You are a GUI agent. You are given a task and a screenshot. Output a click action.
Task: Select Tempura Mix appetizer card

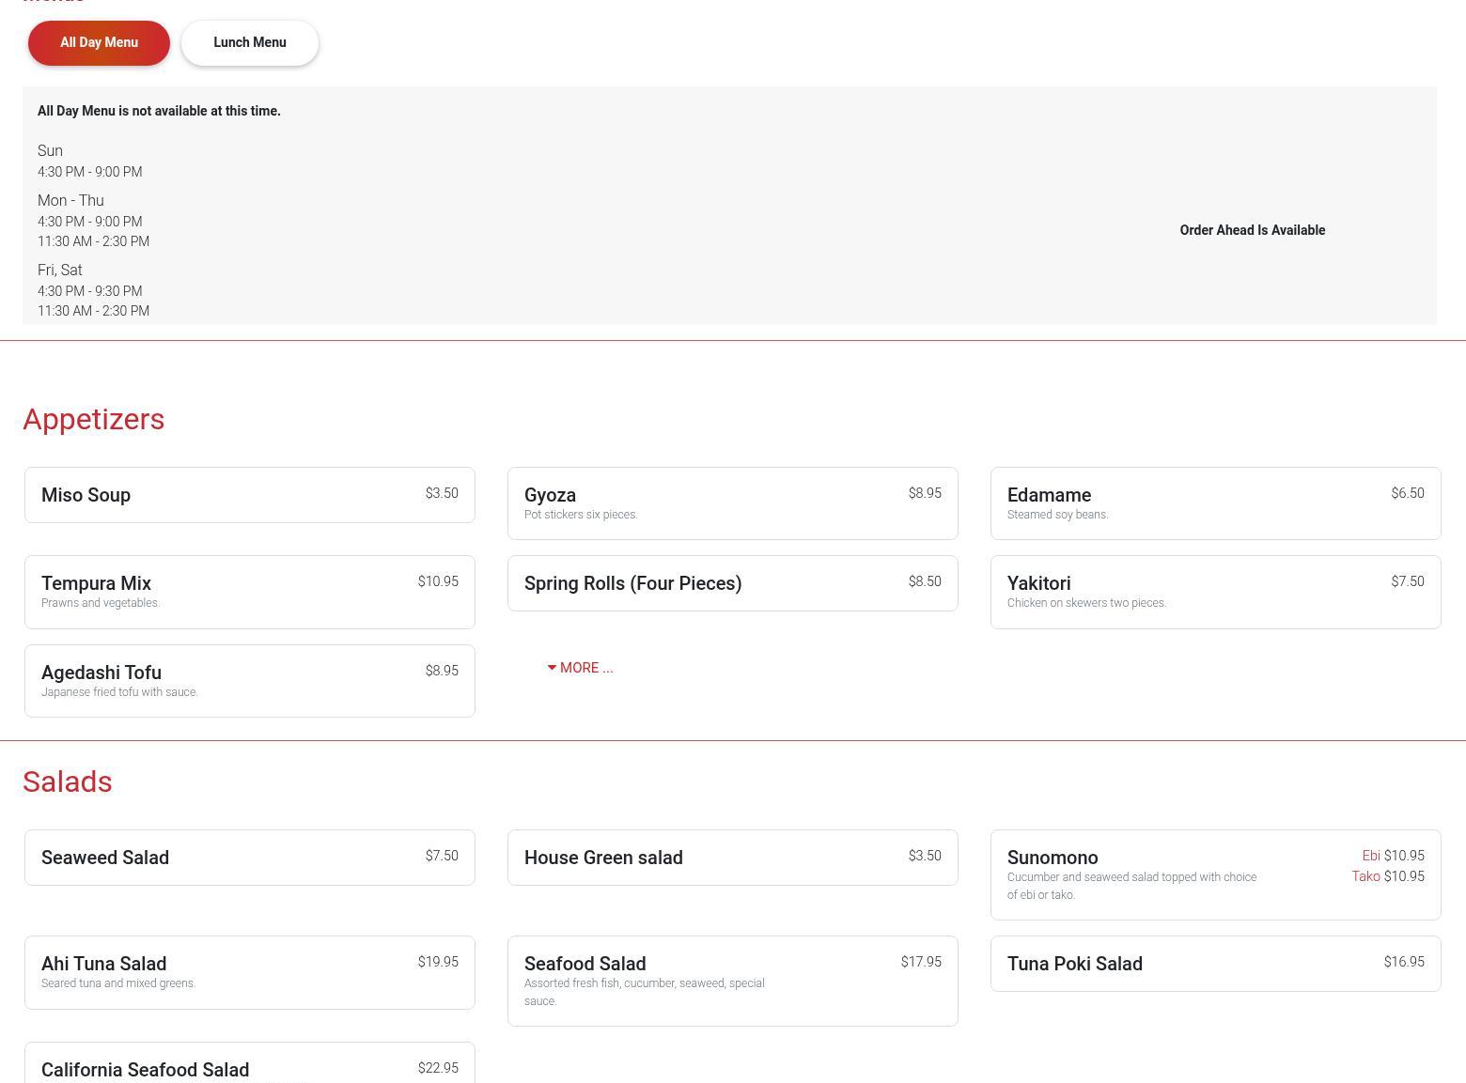[249, 592]
